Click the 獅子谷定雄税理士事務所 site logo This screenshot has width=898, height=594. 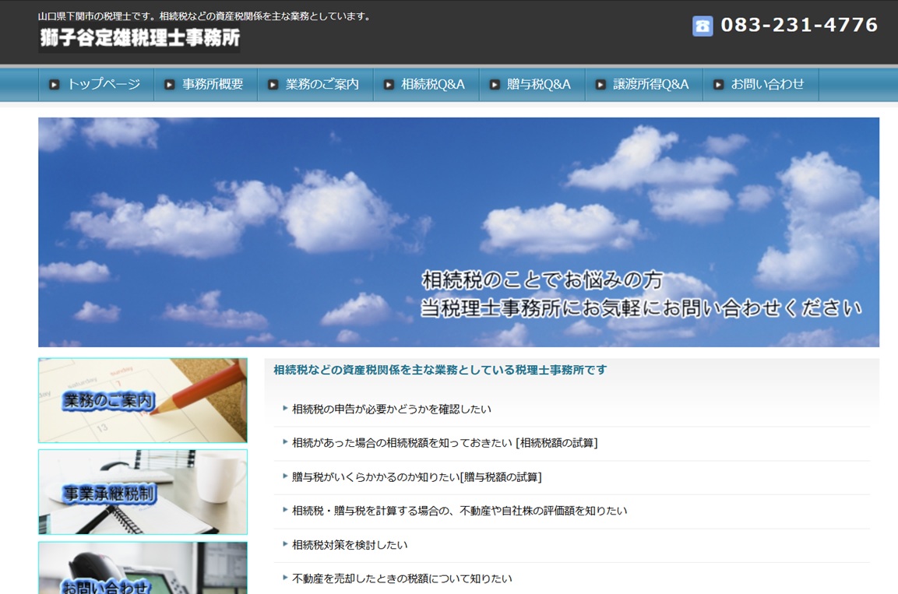(139, 38)
